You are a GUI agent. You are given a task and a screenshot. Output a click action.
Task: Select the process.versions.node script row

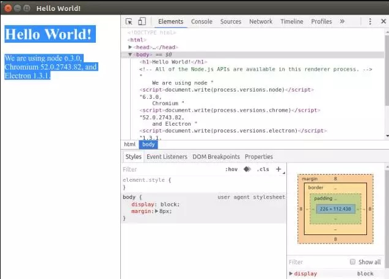(227, 90)
